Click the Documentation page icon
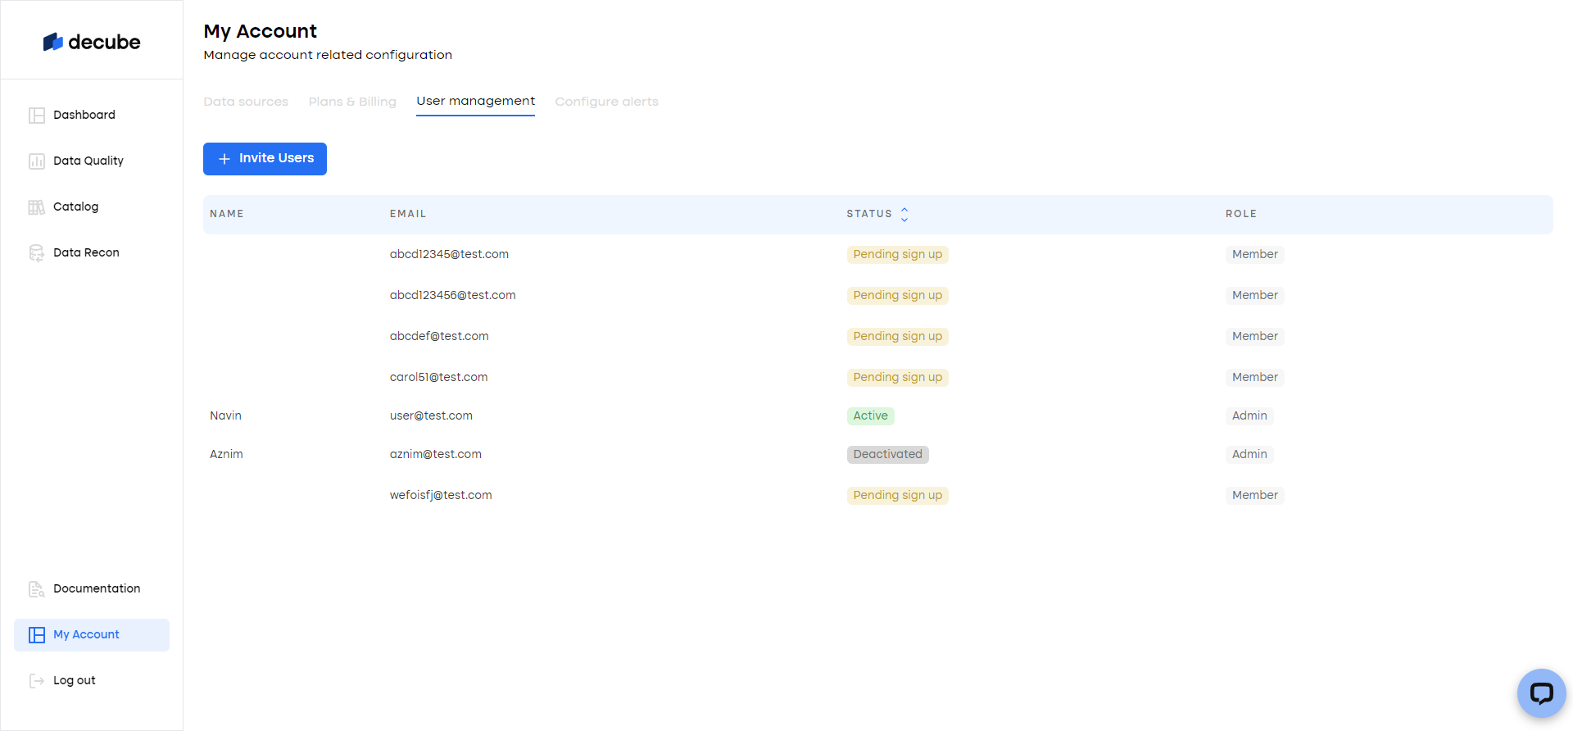Screen dimensions: 1573x731 (37, 589)
